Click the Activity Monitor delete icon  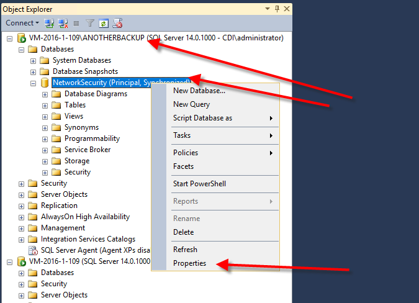tap(117, 23)
